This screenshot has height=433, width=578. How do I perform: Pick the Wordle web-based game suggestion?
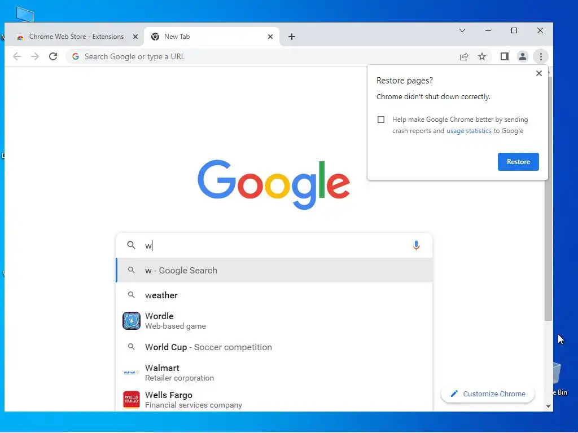(x=274, y=321)
